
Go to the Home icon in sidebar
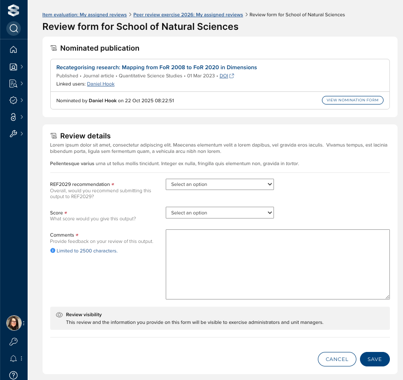(x=14, y=50)
